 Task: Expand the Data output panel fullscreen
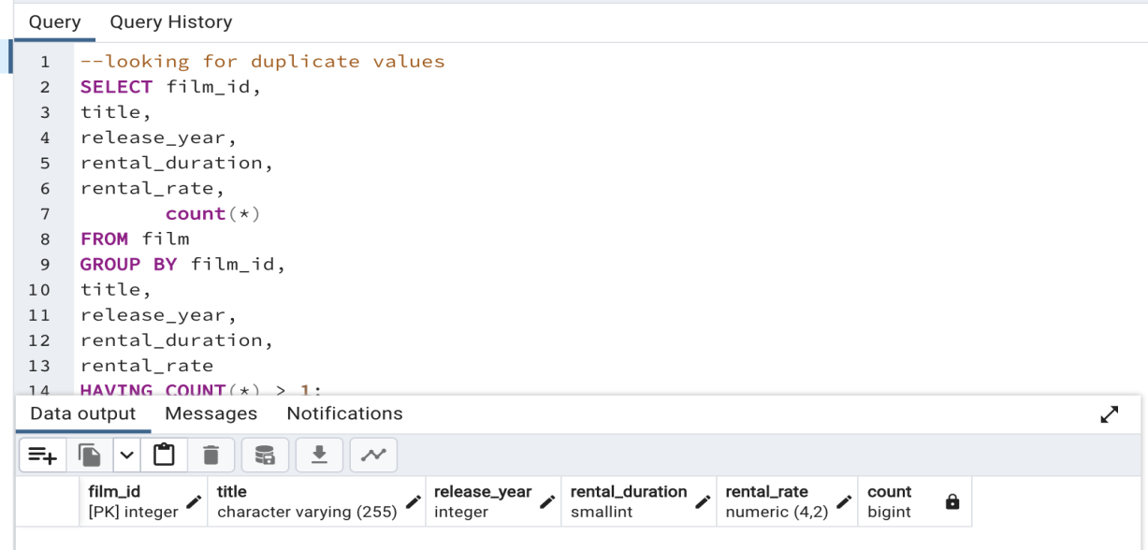pos(1109,414)
